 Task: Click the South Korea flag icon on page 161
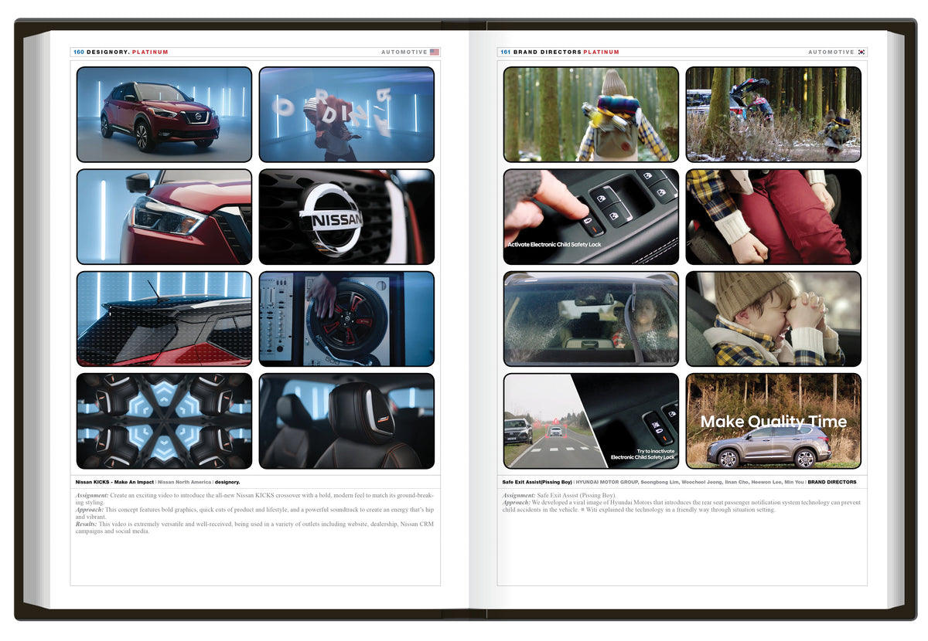coord(861,53)
